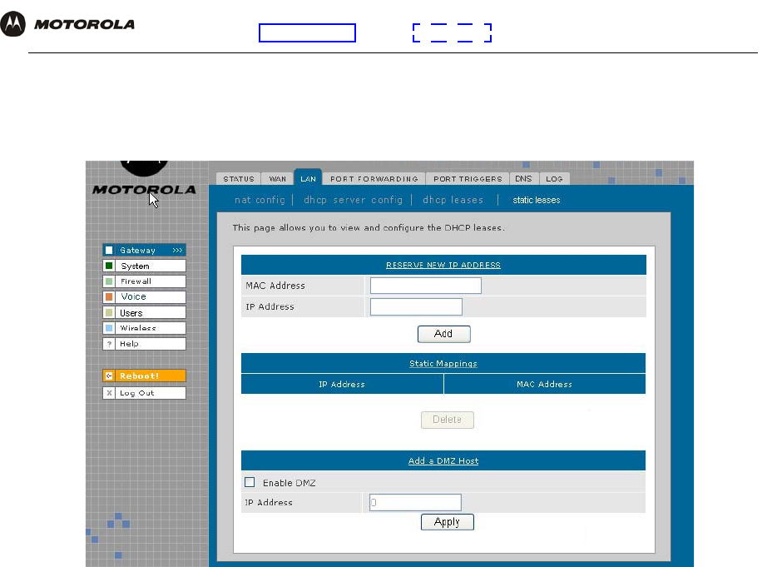Image resolution: width=782 pixels, height=567 pixels.
Task: Click the IP Address column header
Action: (x=342, y=385)
